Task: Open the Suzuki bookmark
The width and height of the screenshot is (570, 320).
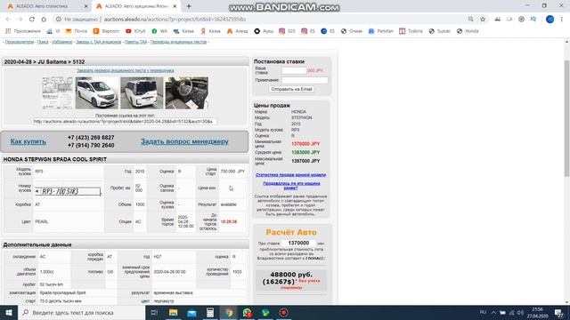Action: [x=439, y=31]
